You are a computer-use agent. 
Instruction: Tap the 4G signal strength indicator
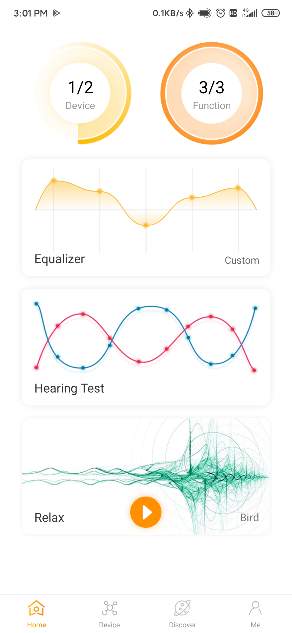(x=250, y=13)
